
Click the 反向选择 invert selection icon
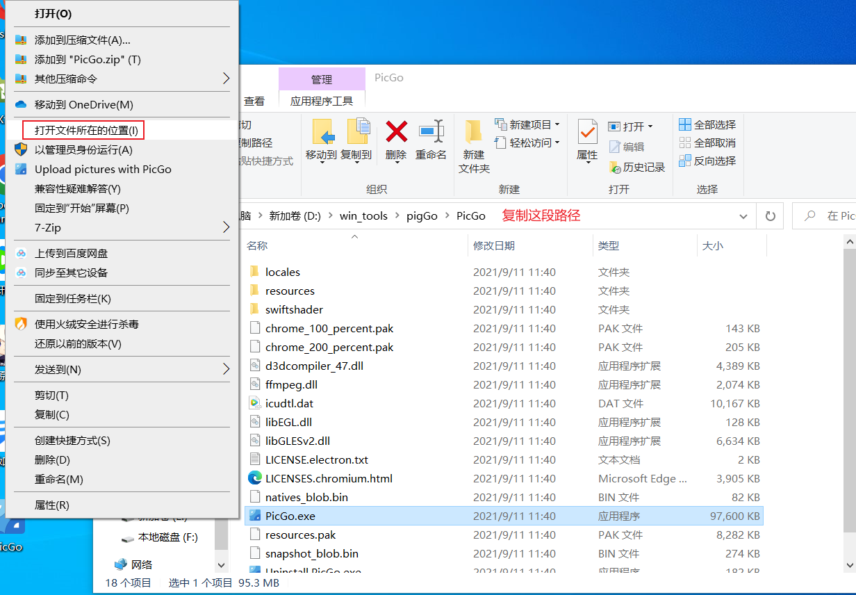[x=685, y=161]
